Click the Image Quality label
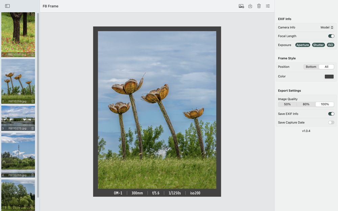Screen dimensions: 338x211 point(288,99)
